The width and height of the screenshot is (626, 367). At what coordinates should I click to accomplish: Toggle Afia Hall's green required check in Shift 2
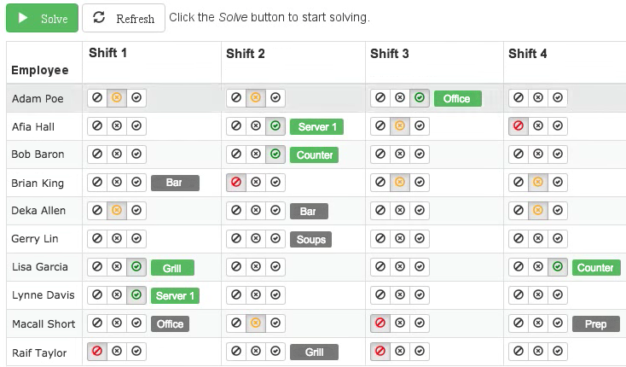[275, 126]
